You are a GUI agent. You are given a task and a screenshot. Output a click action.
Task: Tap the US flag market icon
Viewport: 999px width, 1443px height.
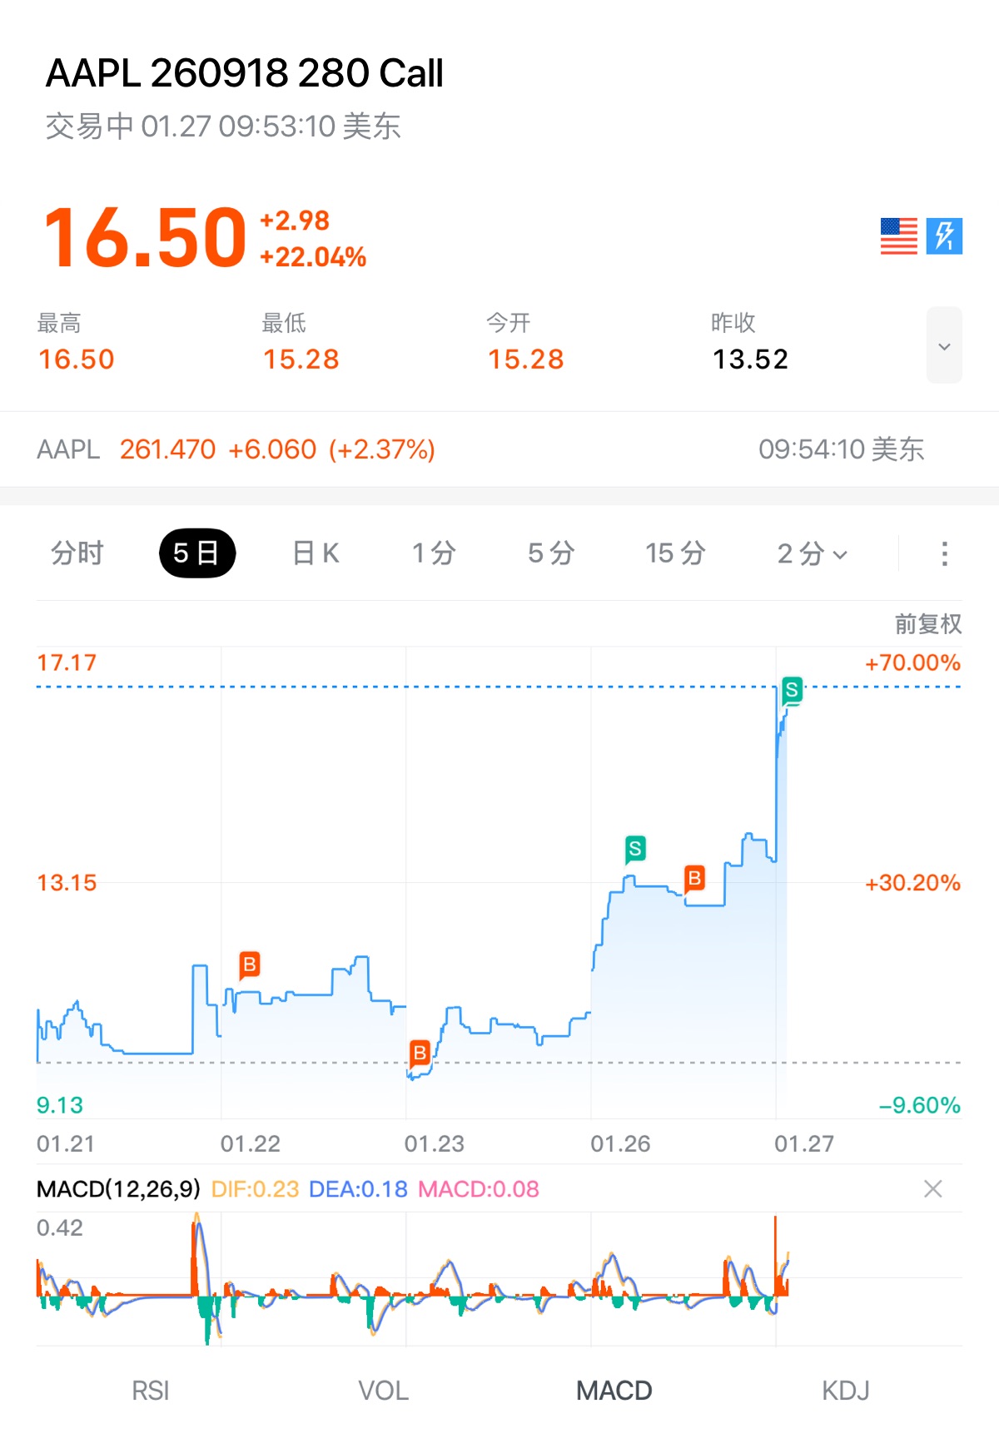pos(898,236)
